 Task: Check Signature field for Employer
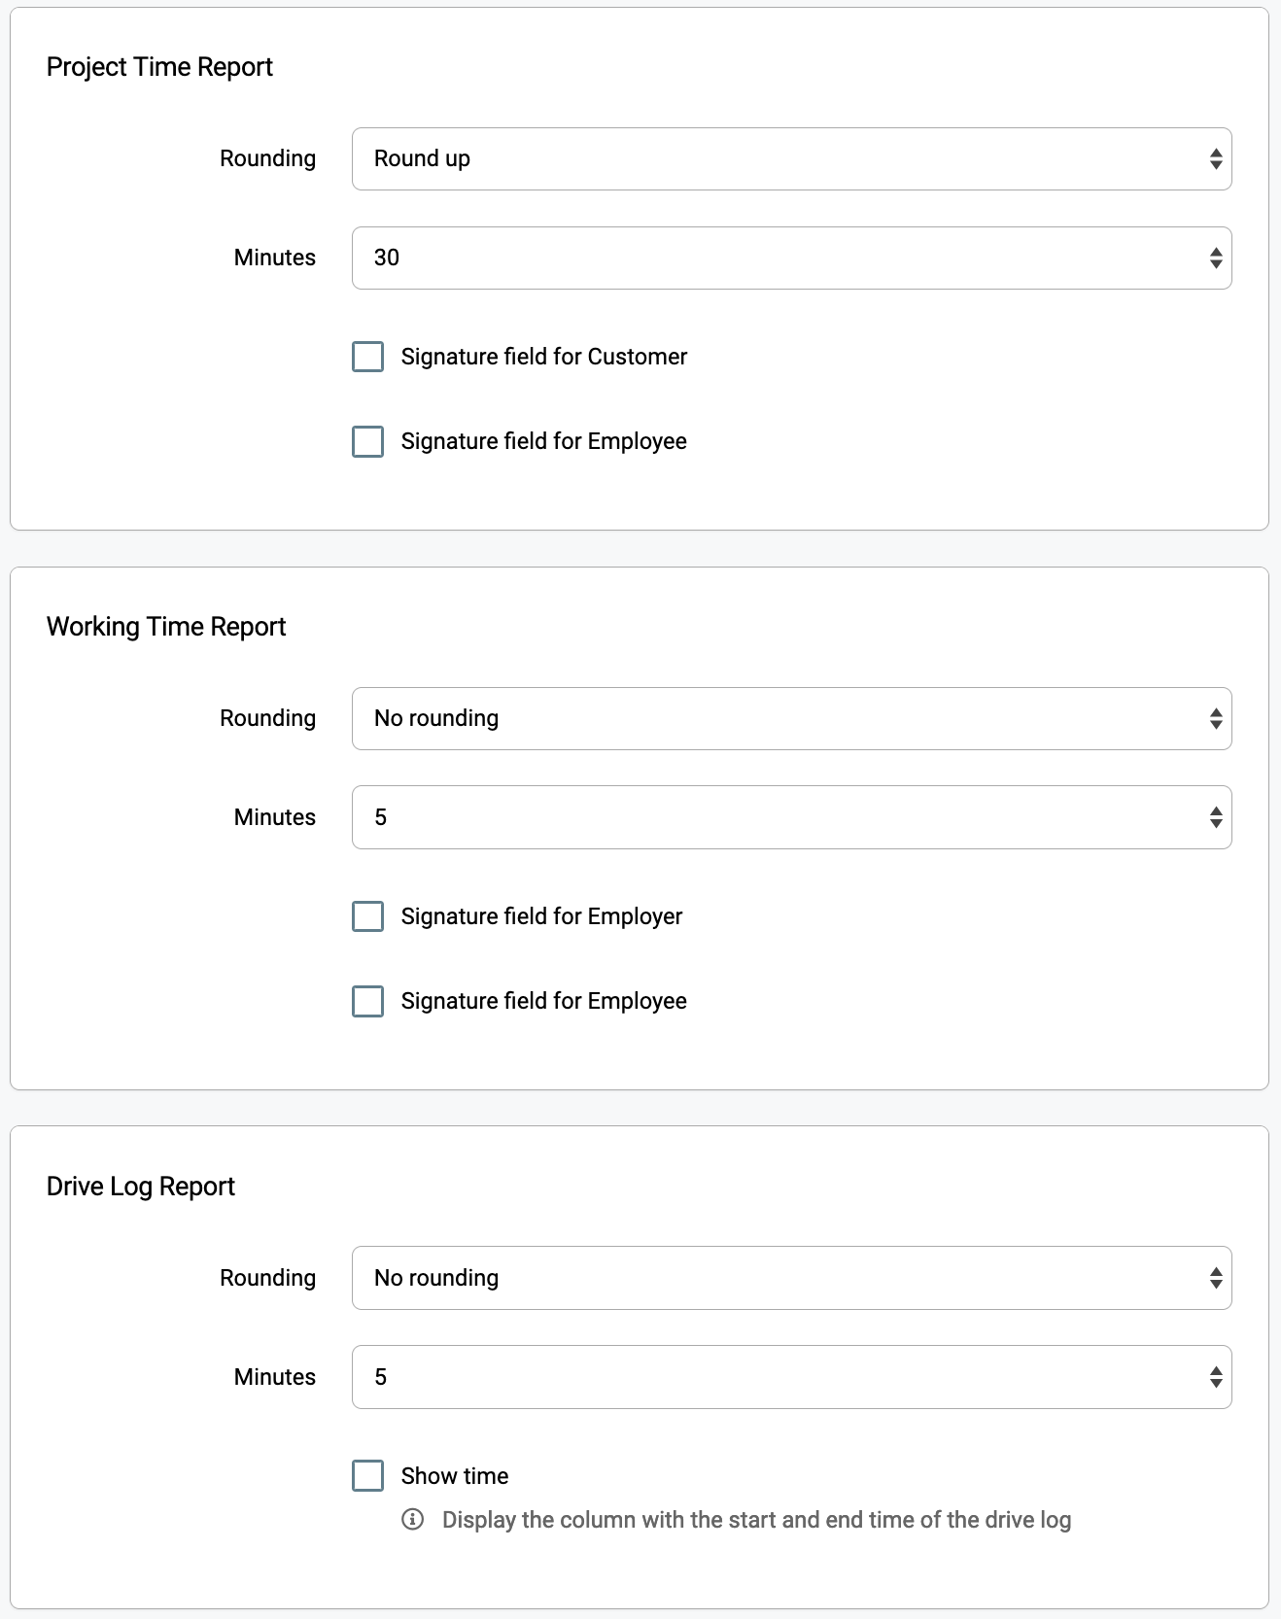367,916
